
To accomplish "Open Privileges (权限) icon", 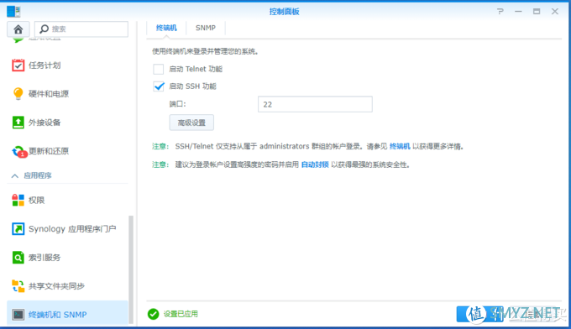I will (x=18, y=200).
